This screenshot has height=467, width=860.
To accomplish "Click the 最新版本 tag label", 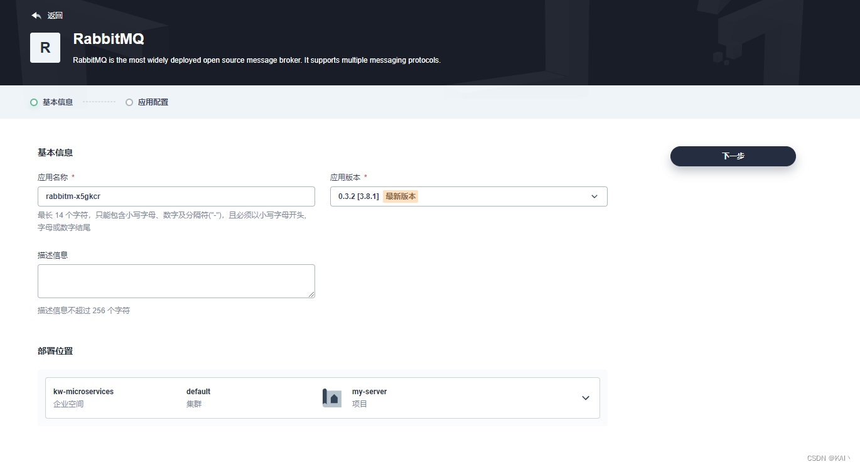I will point(400,196).
